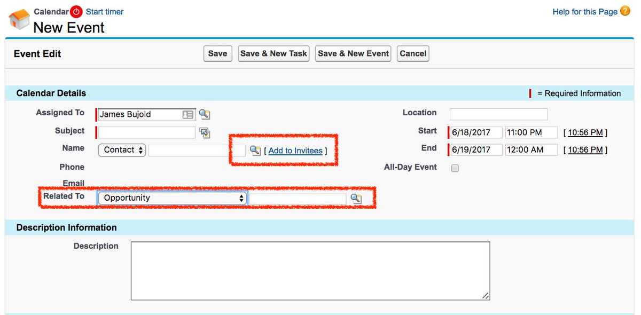Click the Required Information legend text
Image resolution: width=641 pixels, height=315 pixels.
point(579,93)
